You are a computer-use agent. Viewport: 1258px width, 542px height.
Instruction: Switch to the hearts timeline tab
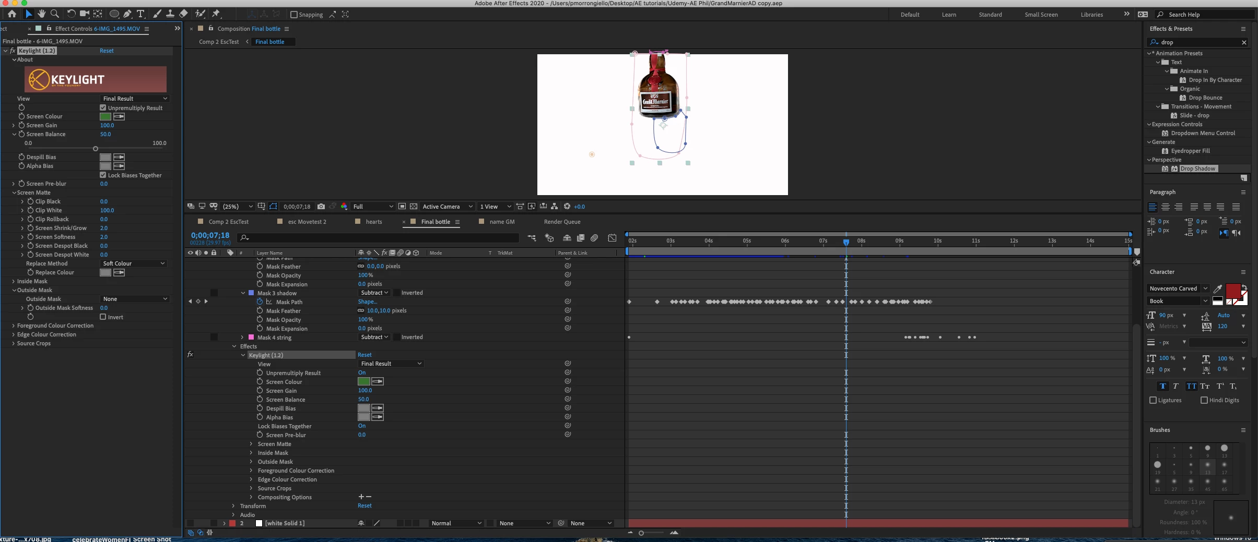click(x=374, y=222)
